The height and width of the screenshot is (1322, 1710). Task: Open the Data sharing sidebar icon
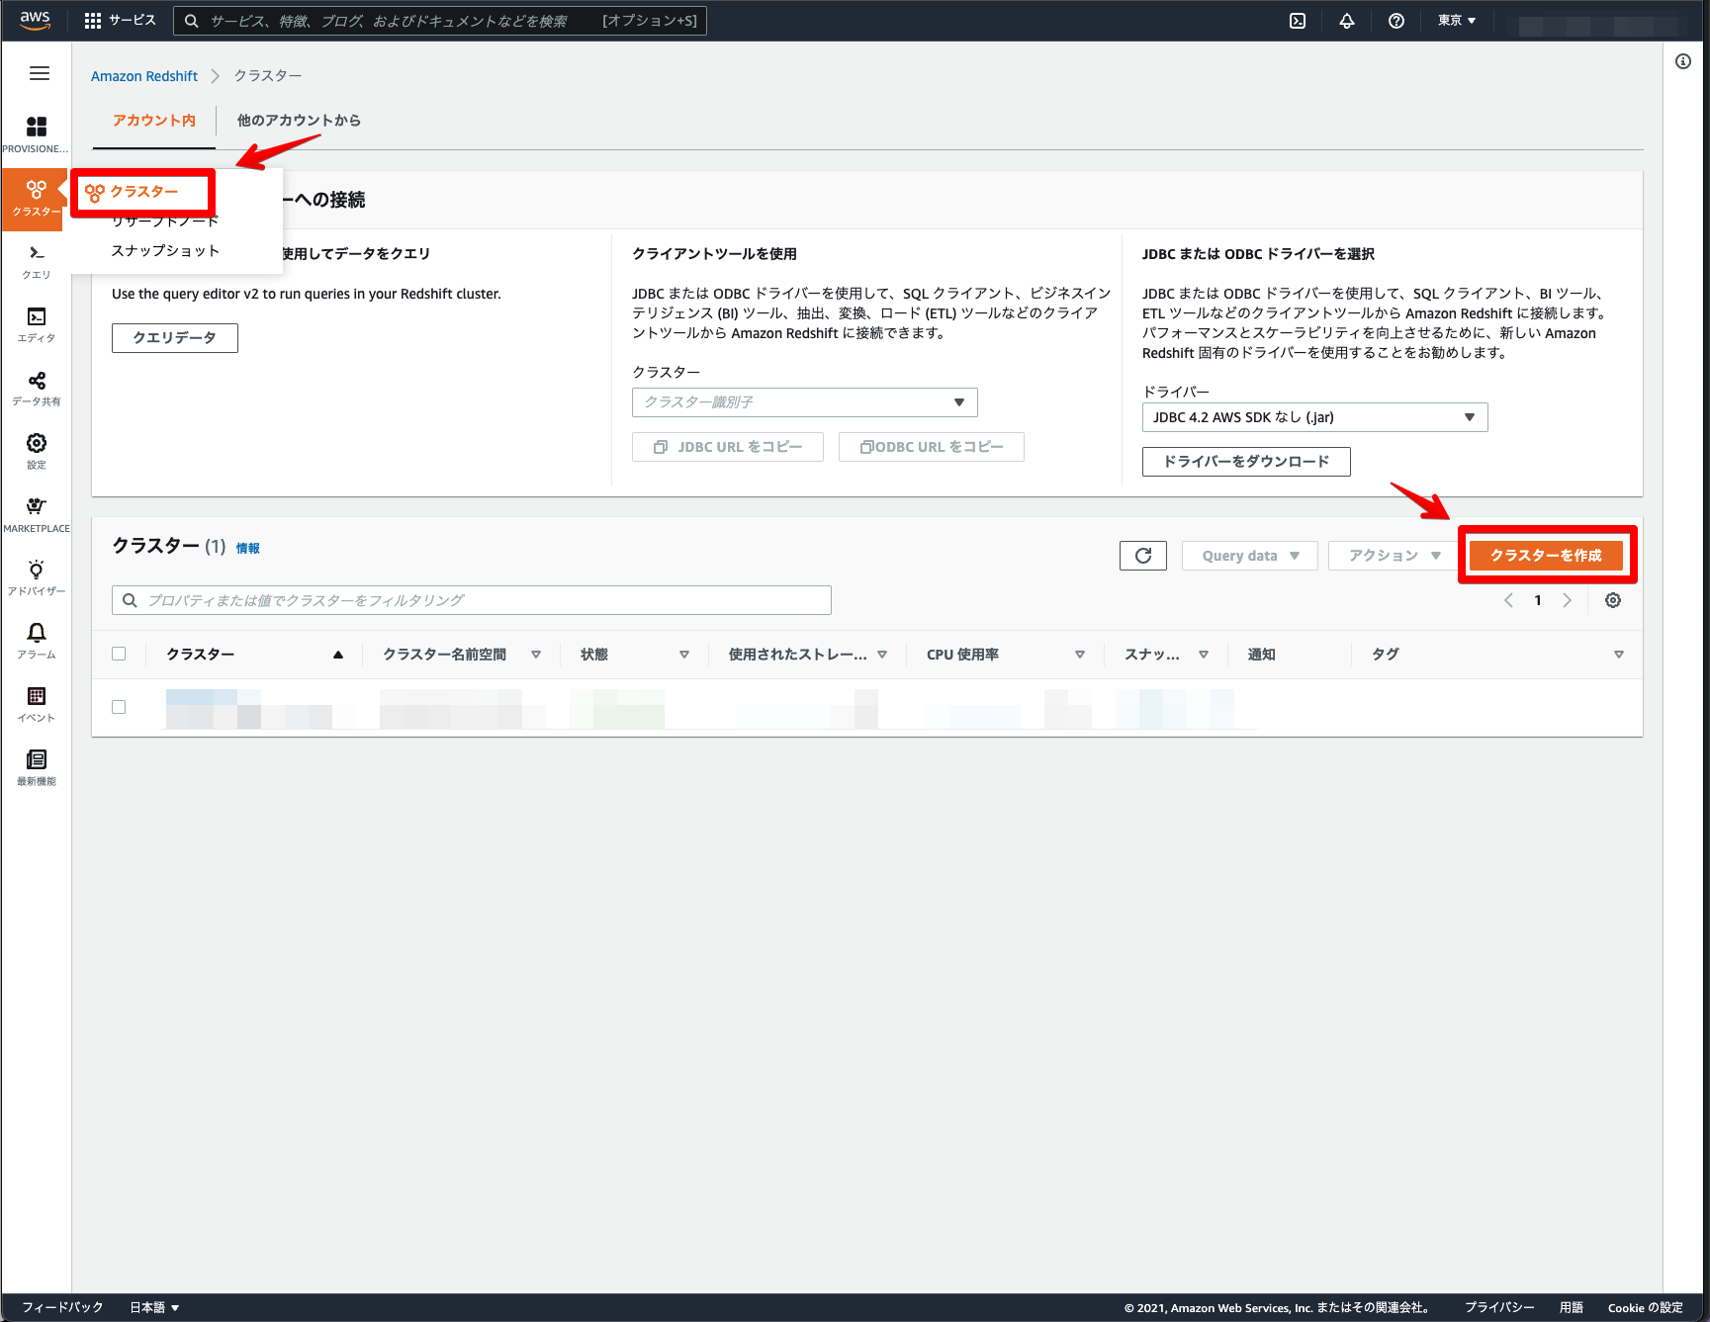tap(37, 389)
